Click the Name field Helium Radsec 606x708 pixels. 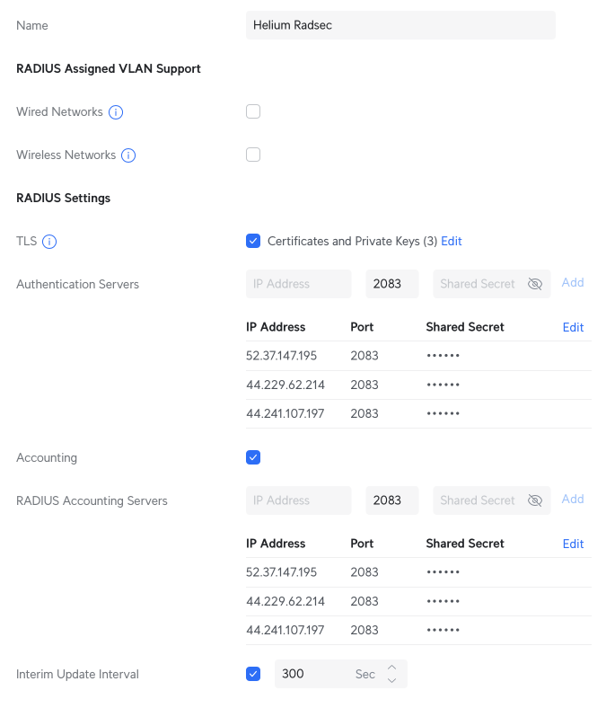click(400, 25)
